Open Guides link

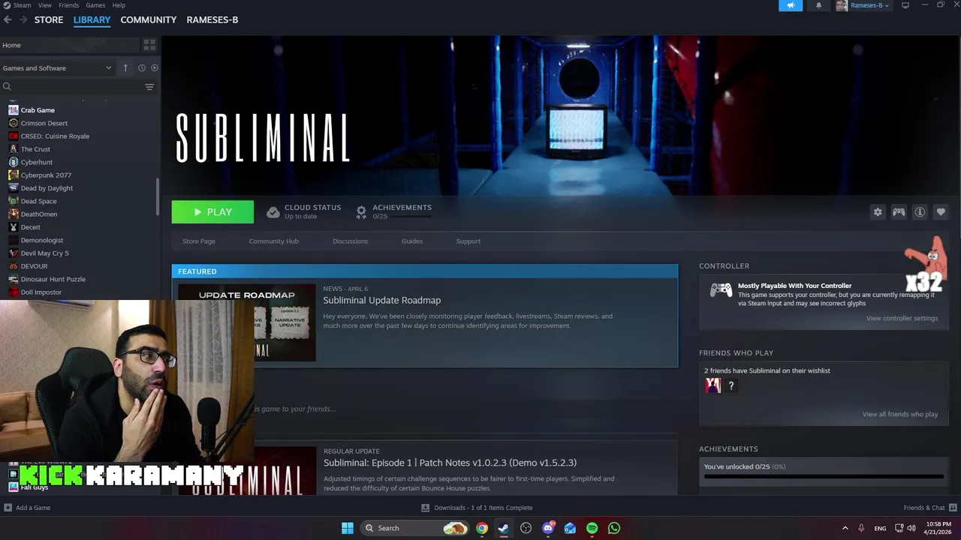pos(412,241)
